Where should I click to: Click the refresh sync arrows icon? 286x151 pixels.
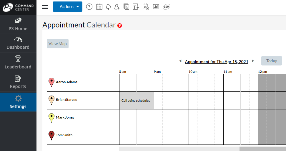point(108,7)
